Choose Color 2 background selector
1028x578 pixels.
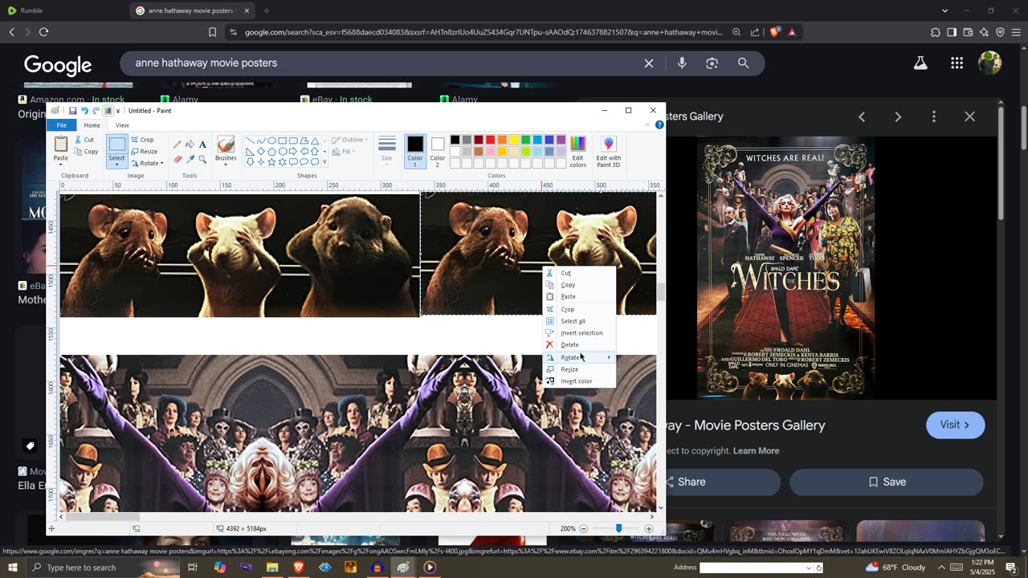[437, 151]
